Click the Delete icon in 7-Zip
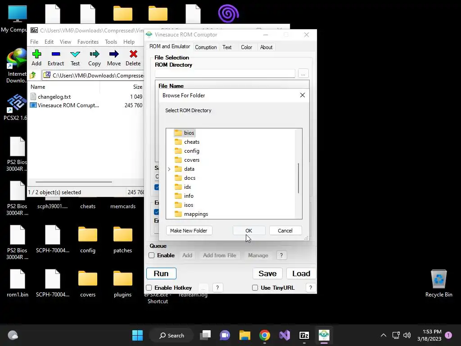This screenshot has height=346, width=461. coord(133,58)
